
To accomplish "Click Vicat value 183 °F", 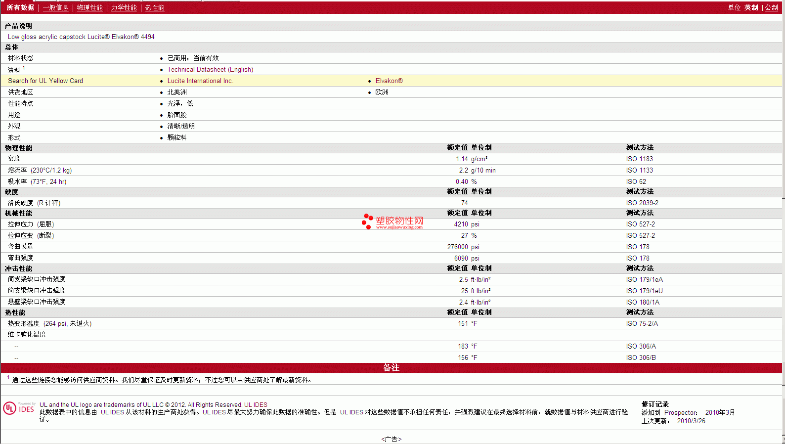I will [x=467, y=347].
